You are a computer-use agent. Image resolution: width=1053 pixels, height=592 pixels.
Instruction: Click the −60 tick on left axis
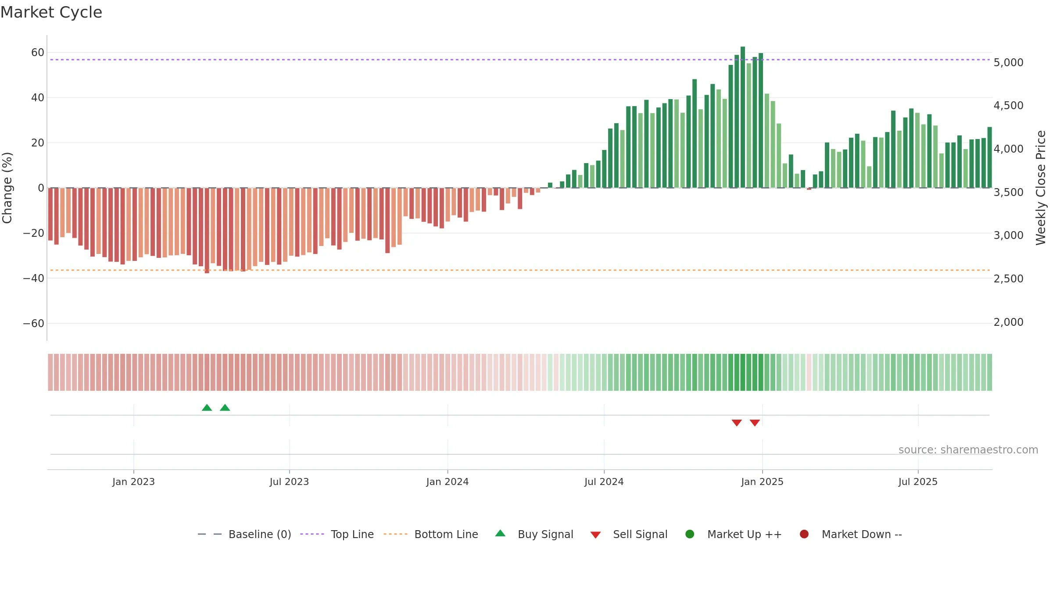coord(34,324)
